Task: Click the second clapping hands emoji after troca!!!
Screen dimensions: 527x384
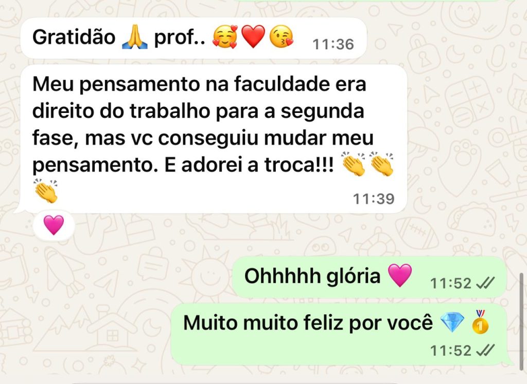Action: click(381, 164)
